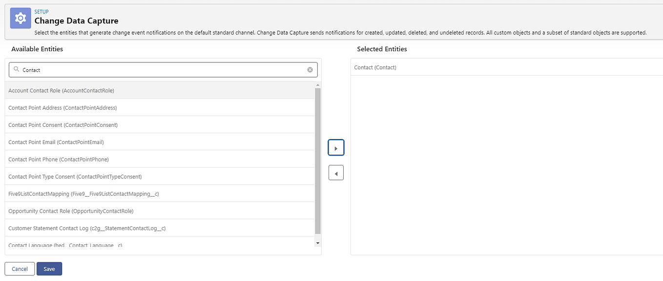663x281 pixels.
Task: Choose Contact Point Email entity
Action: (x=56, y=142)
